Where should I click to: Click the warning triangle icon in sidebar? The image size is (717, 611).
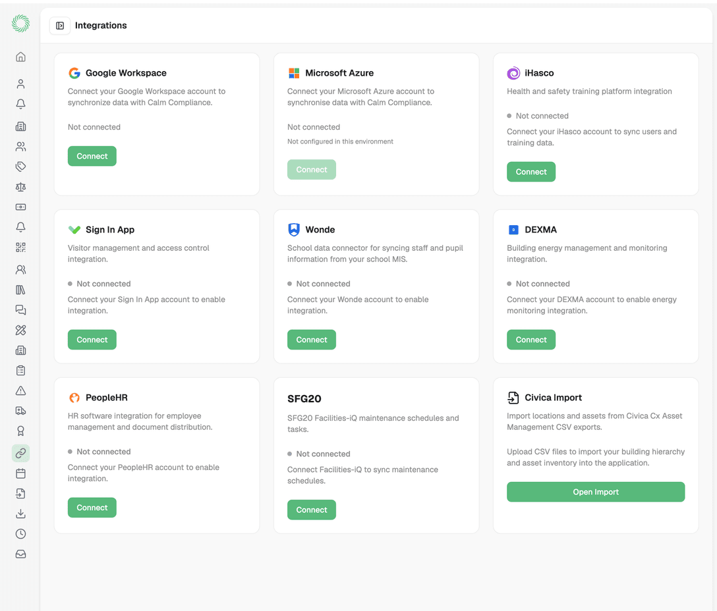pyautogui.click(x=20, y=390)
